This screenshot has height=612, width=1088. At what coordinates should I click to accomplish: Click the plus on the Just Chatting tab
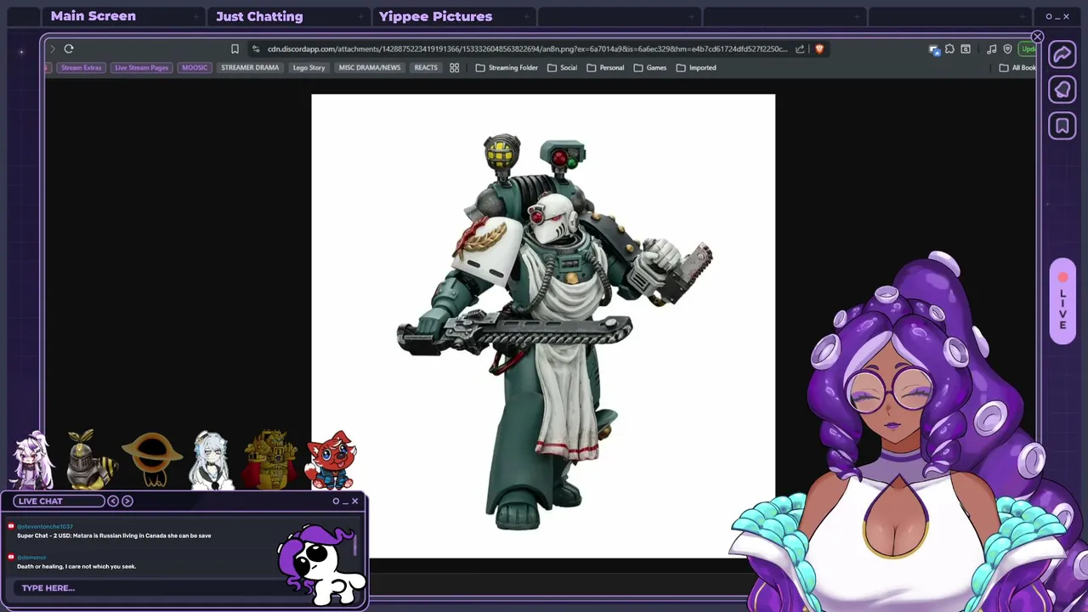click(360, 16)
